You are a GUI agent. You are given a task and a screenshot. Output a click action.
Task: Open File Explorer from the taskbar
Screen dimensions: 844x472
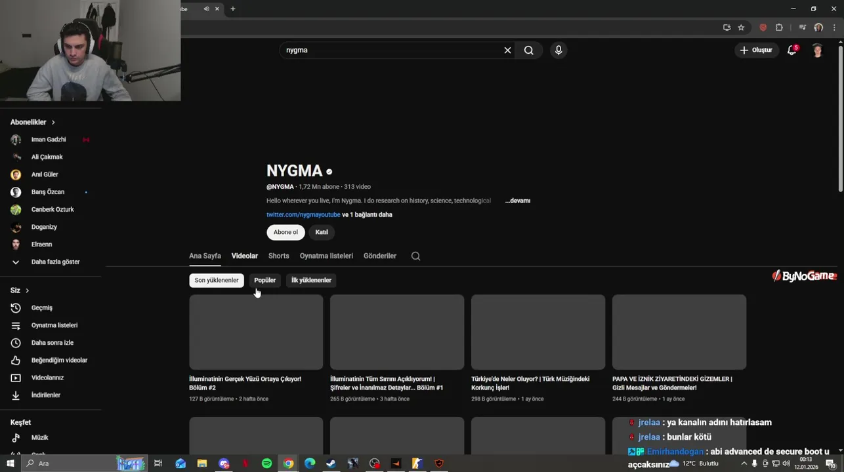click(202, 463)
